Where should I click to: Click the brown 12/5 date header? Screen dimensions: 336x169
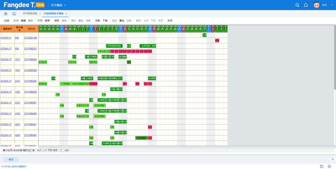coord(95,29)
